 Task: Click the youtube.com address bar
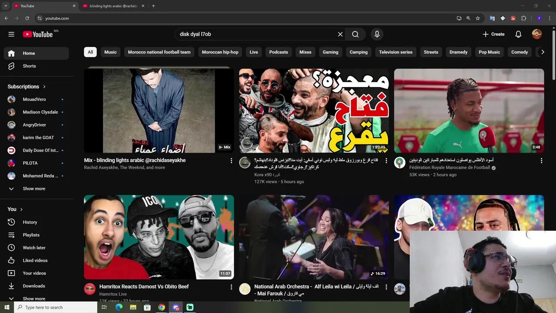coord(243,18)
